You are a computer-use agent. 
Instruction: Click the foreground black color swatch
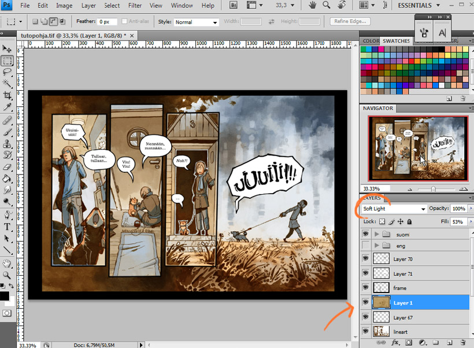(x=5, y=295)
